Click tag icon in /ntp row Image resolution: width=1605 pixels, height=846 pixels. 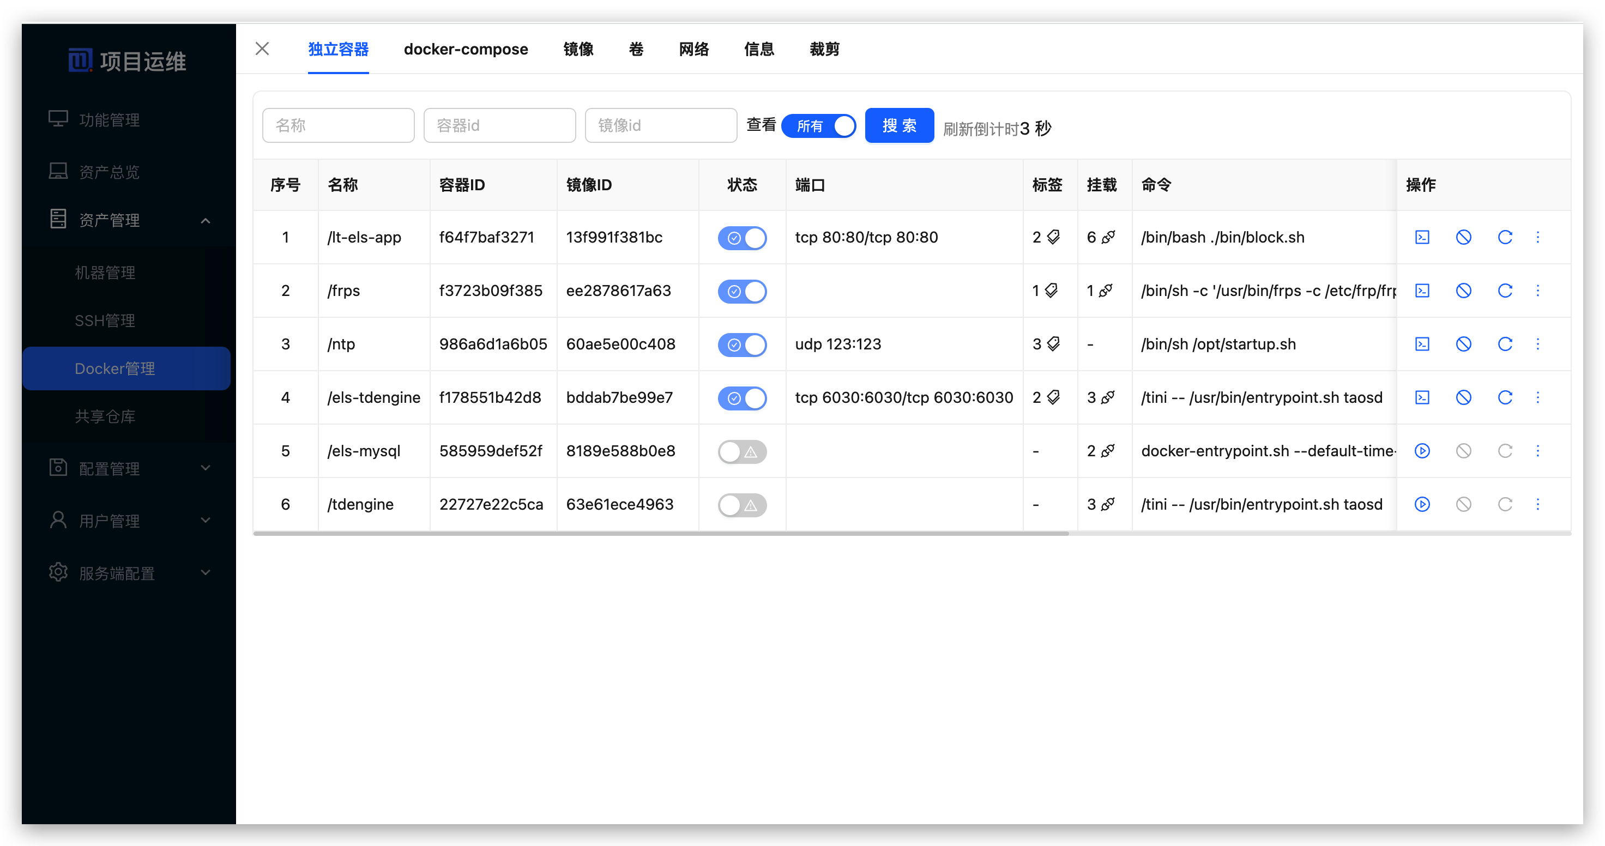(1054, 344)
